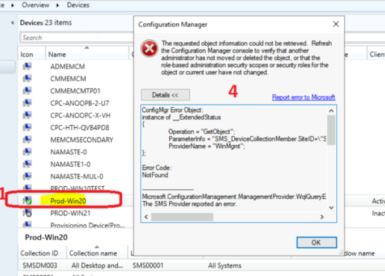
Task: Click the CPC-HTH-QVB4PD8 device icon
Action: tap(27, 127)
